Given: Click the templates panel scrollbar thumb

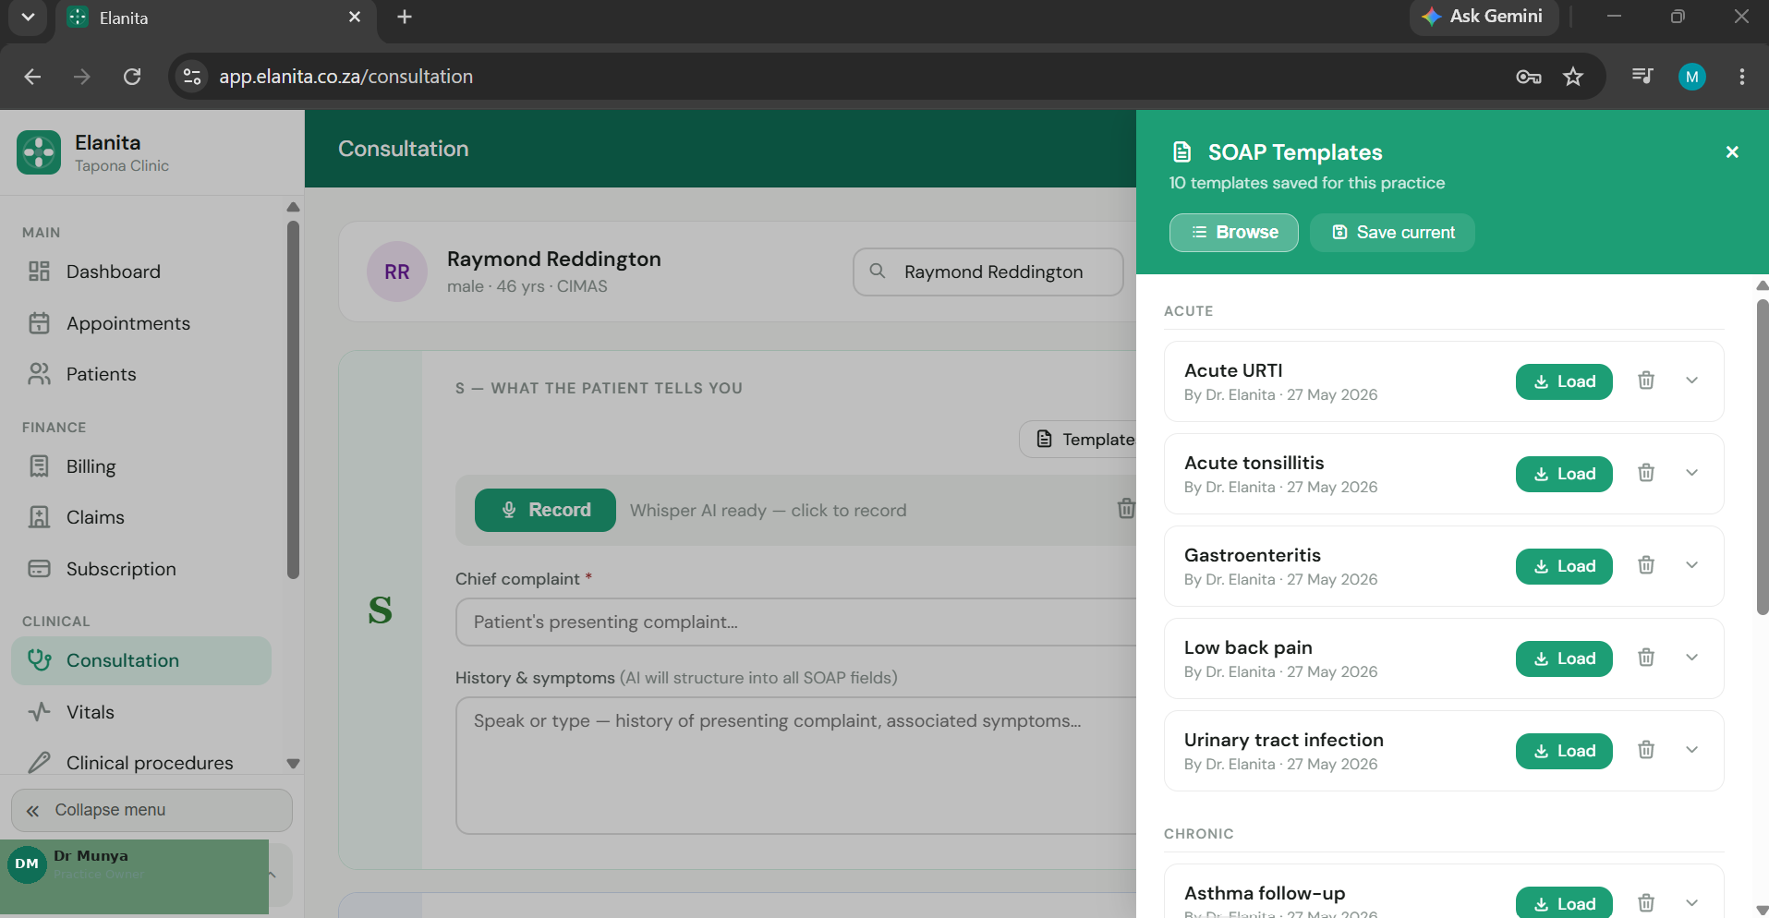Looking at the screenshot, I should [x=1762, y=457].
